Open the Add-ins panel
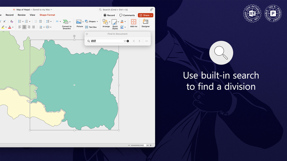287x161 pixels. coord(134,23)
